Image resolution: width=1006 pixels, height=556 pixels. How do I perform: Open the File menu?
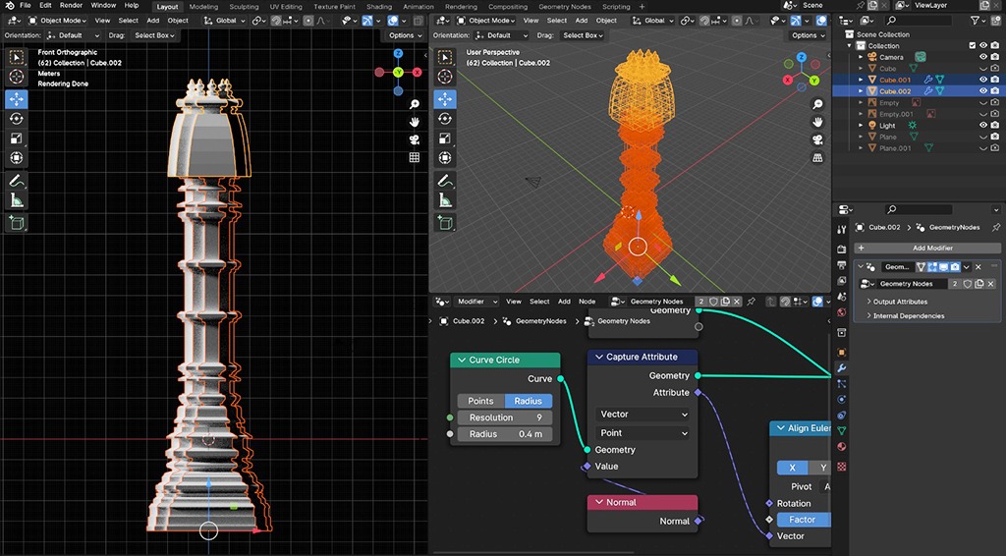(x=25, y=5)
